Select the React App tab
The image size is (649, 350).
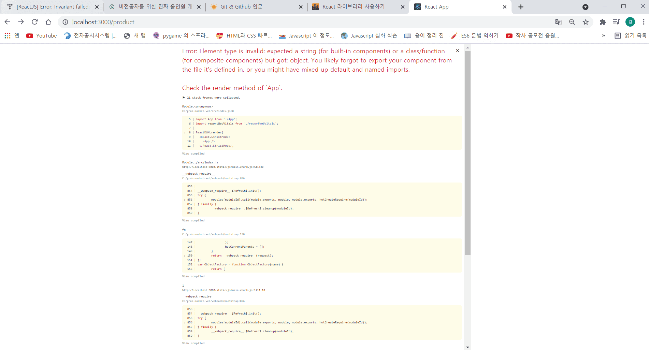[460, 7]
